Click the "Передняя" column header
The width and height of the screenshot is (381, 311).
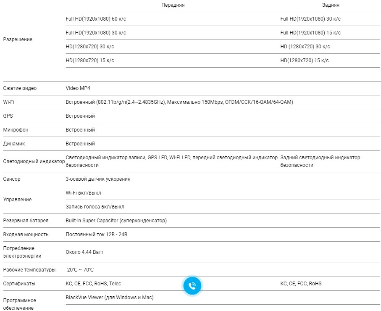click(173, 5)
